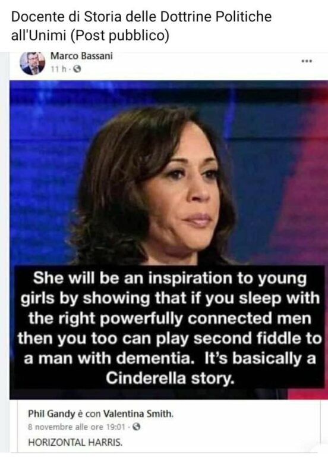Open the 11 h post timestamp

tap(58, 70)
